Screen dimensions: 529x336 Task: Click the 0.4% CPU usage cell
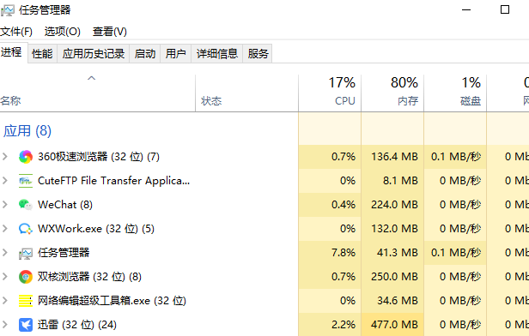pos(330,205)
